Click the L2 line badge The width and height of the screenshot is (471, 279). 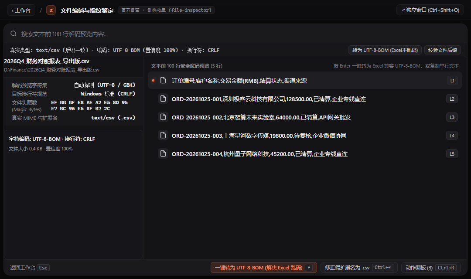click(452, 99)
